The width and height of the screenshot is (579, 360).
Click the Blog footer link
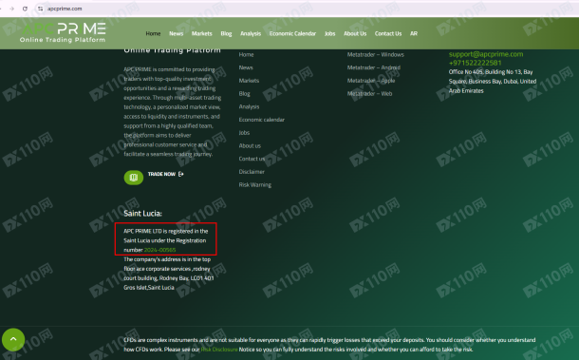(244, 93)
